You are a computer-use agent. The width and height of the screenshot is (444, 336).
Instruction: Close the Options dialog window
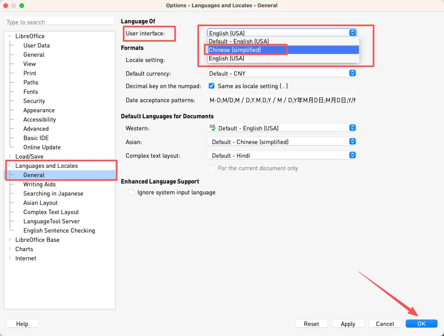5,5
